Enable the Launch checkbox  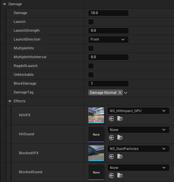(x=91, y=22)
